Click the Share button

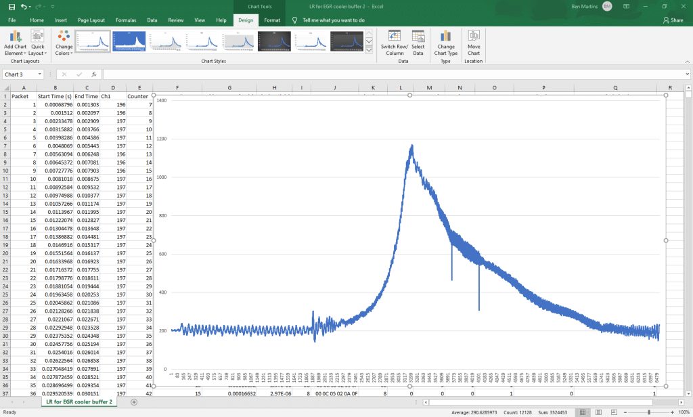click(x=673, y=20)
